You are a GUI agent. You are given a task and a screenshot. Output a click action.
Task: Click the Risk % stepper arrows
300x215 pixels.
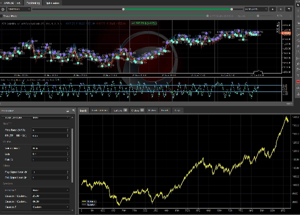tap(67, 159)
